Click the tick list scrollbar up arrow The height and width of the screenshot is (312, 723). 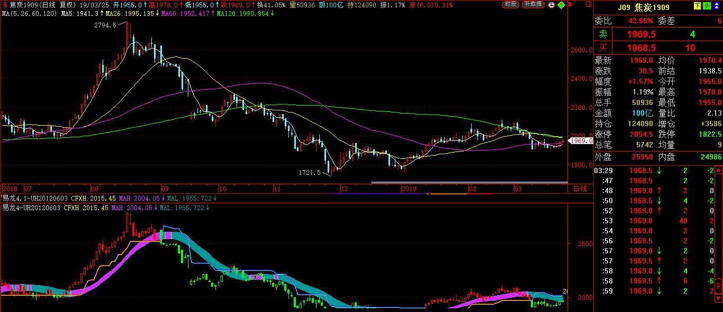719,171
